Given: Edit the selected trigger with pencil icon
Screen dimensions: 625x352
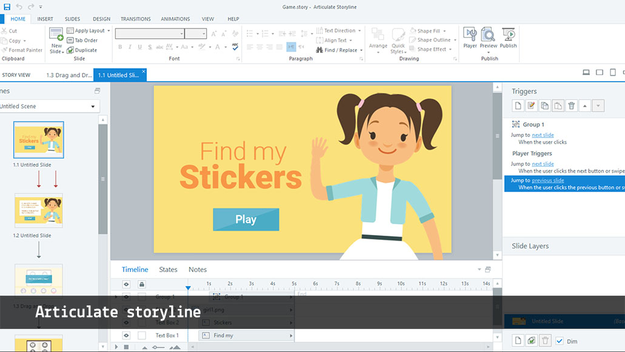Looking at the screenshot, I should pyautogui.click(x=532, y=106).
